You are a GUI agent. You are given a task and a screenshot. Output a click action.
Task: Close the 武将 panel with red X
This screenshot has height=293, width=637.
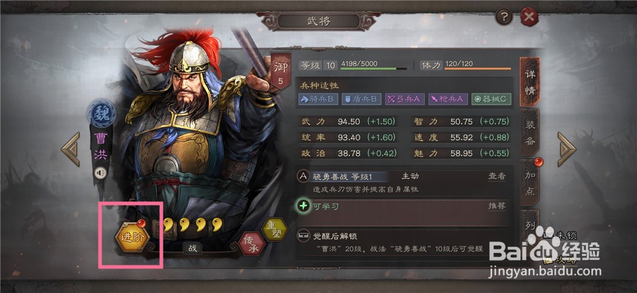pyautogui.click(x=529, y=17)
